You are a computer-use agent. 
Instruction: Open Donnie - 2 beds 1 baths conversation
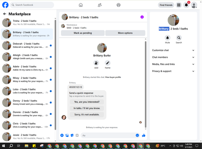(27, 114)
